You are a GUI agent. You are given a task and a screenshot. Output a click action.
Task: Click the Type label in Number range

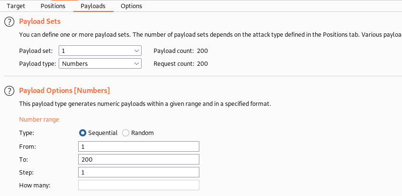[26, 133]
